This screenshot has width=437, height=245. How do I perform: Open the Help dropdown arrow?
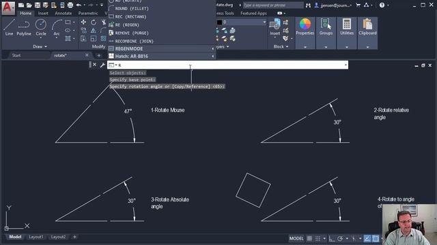[388, 5]
